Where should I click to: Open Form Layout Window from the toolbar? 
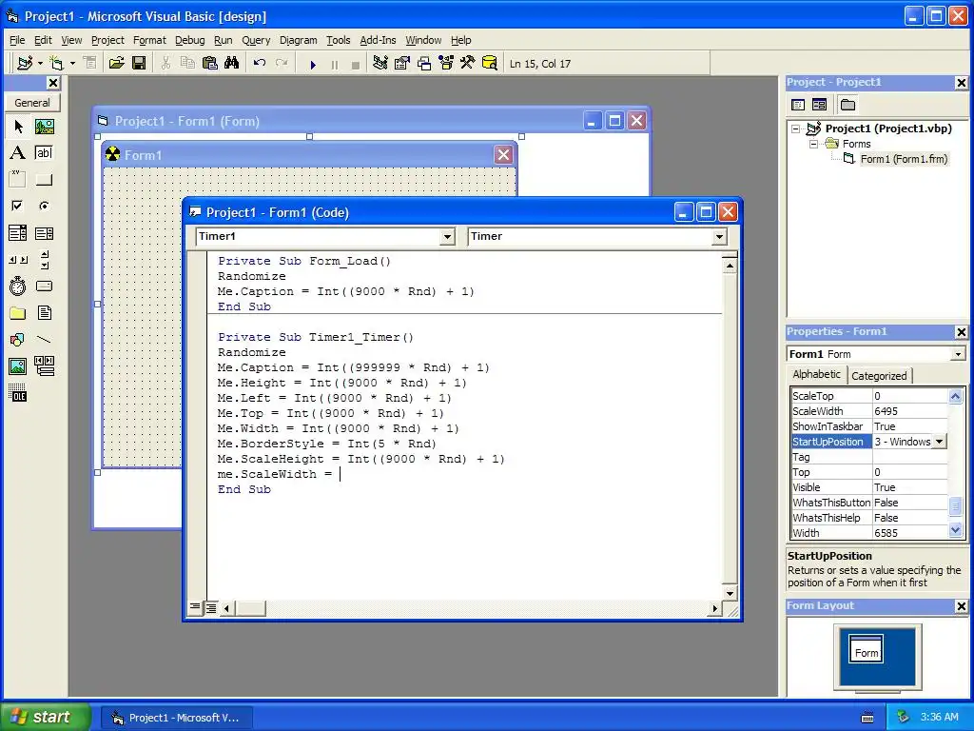pyautogui.click(x=424, y=64)
